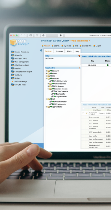Click browser back button
Image resolution: width=111 pixels, height=210 pixels.
(x=21, y=35)
